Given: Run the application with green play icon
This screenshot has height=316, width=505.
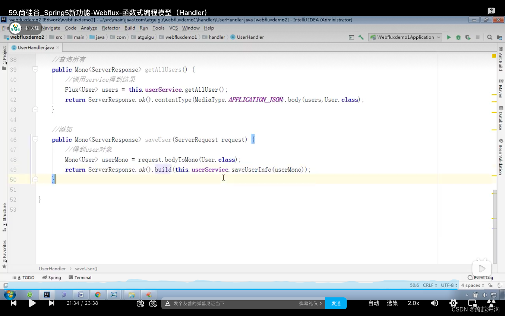Looking at the screenshot, I should (x=449, y=37).
